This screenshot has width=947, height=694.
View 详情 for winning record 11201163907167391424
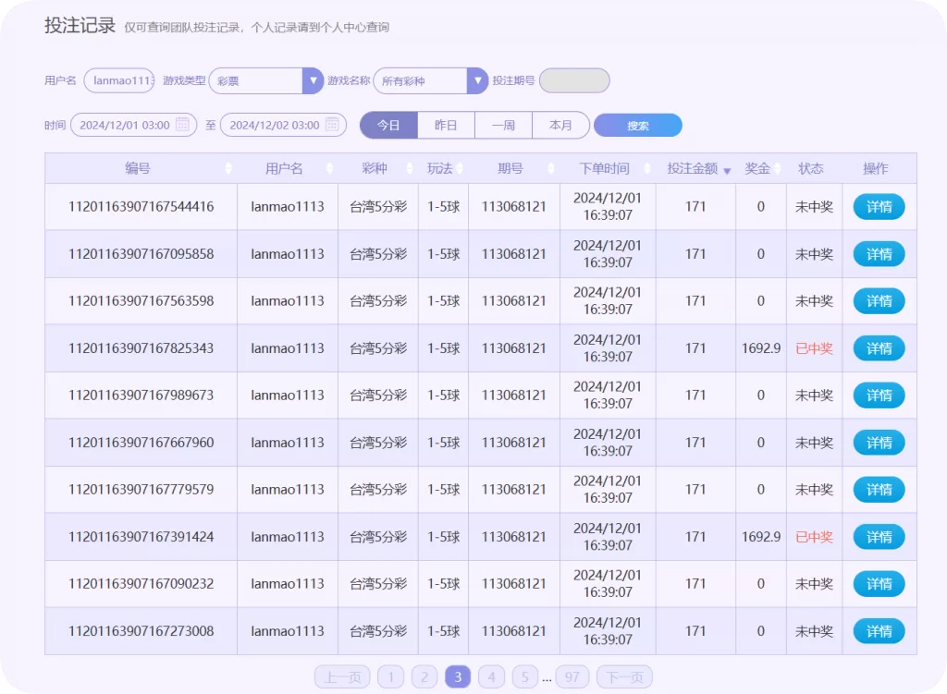coord(879,537)
